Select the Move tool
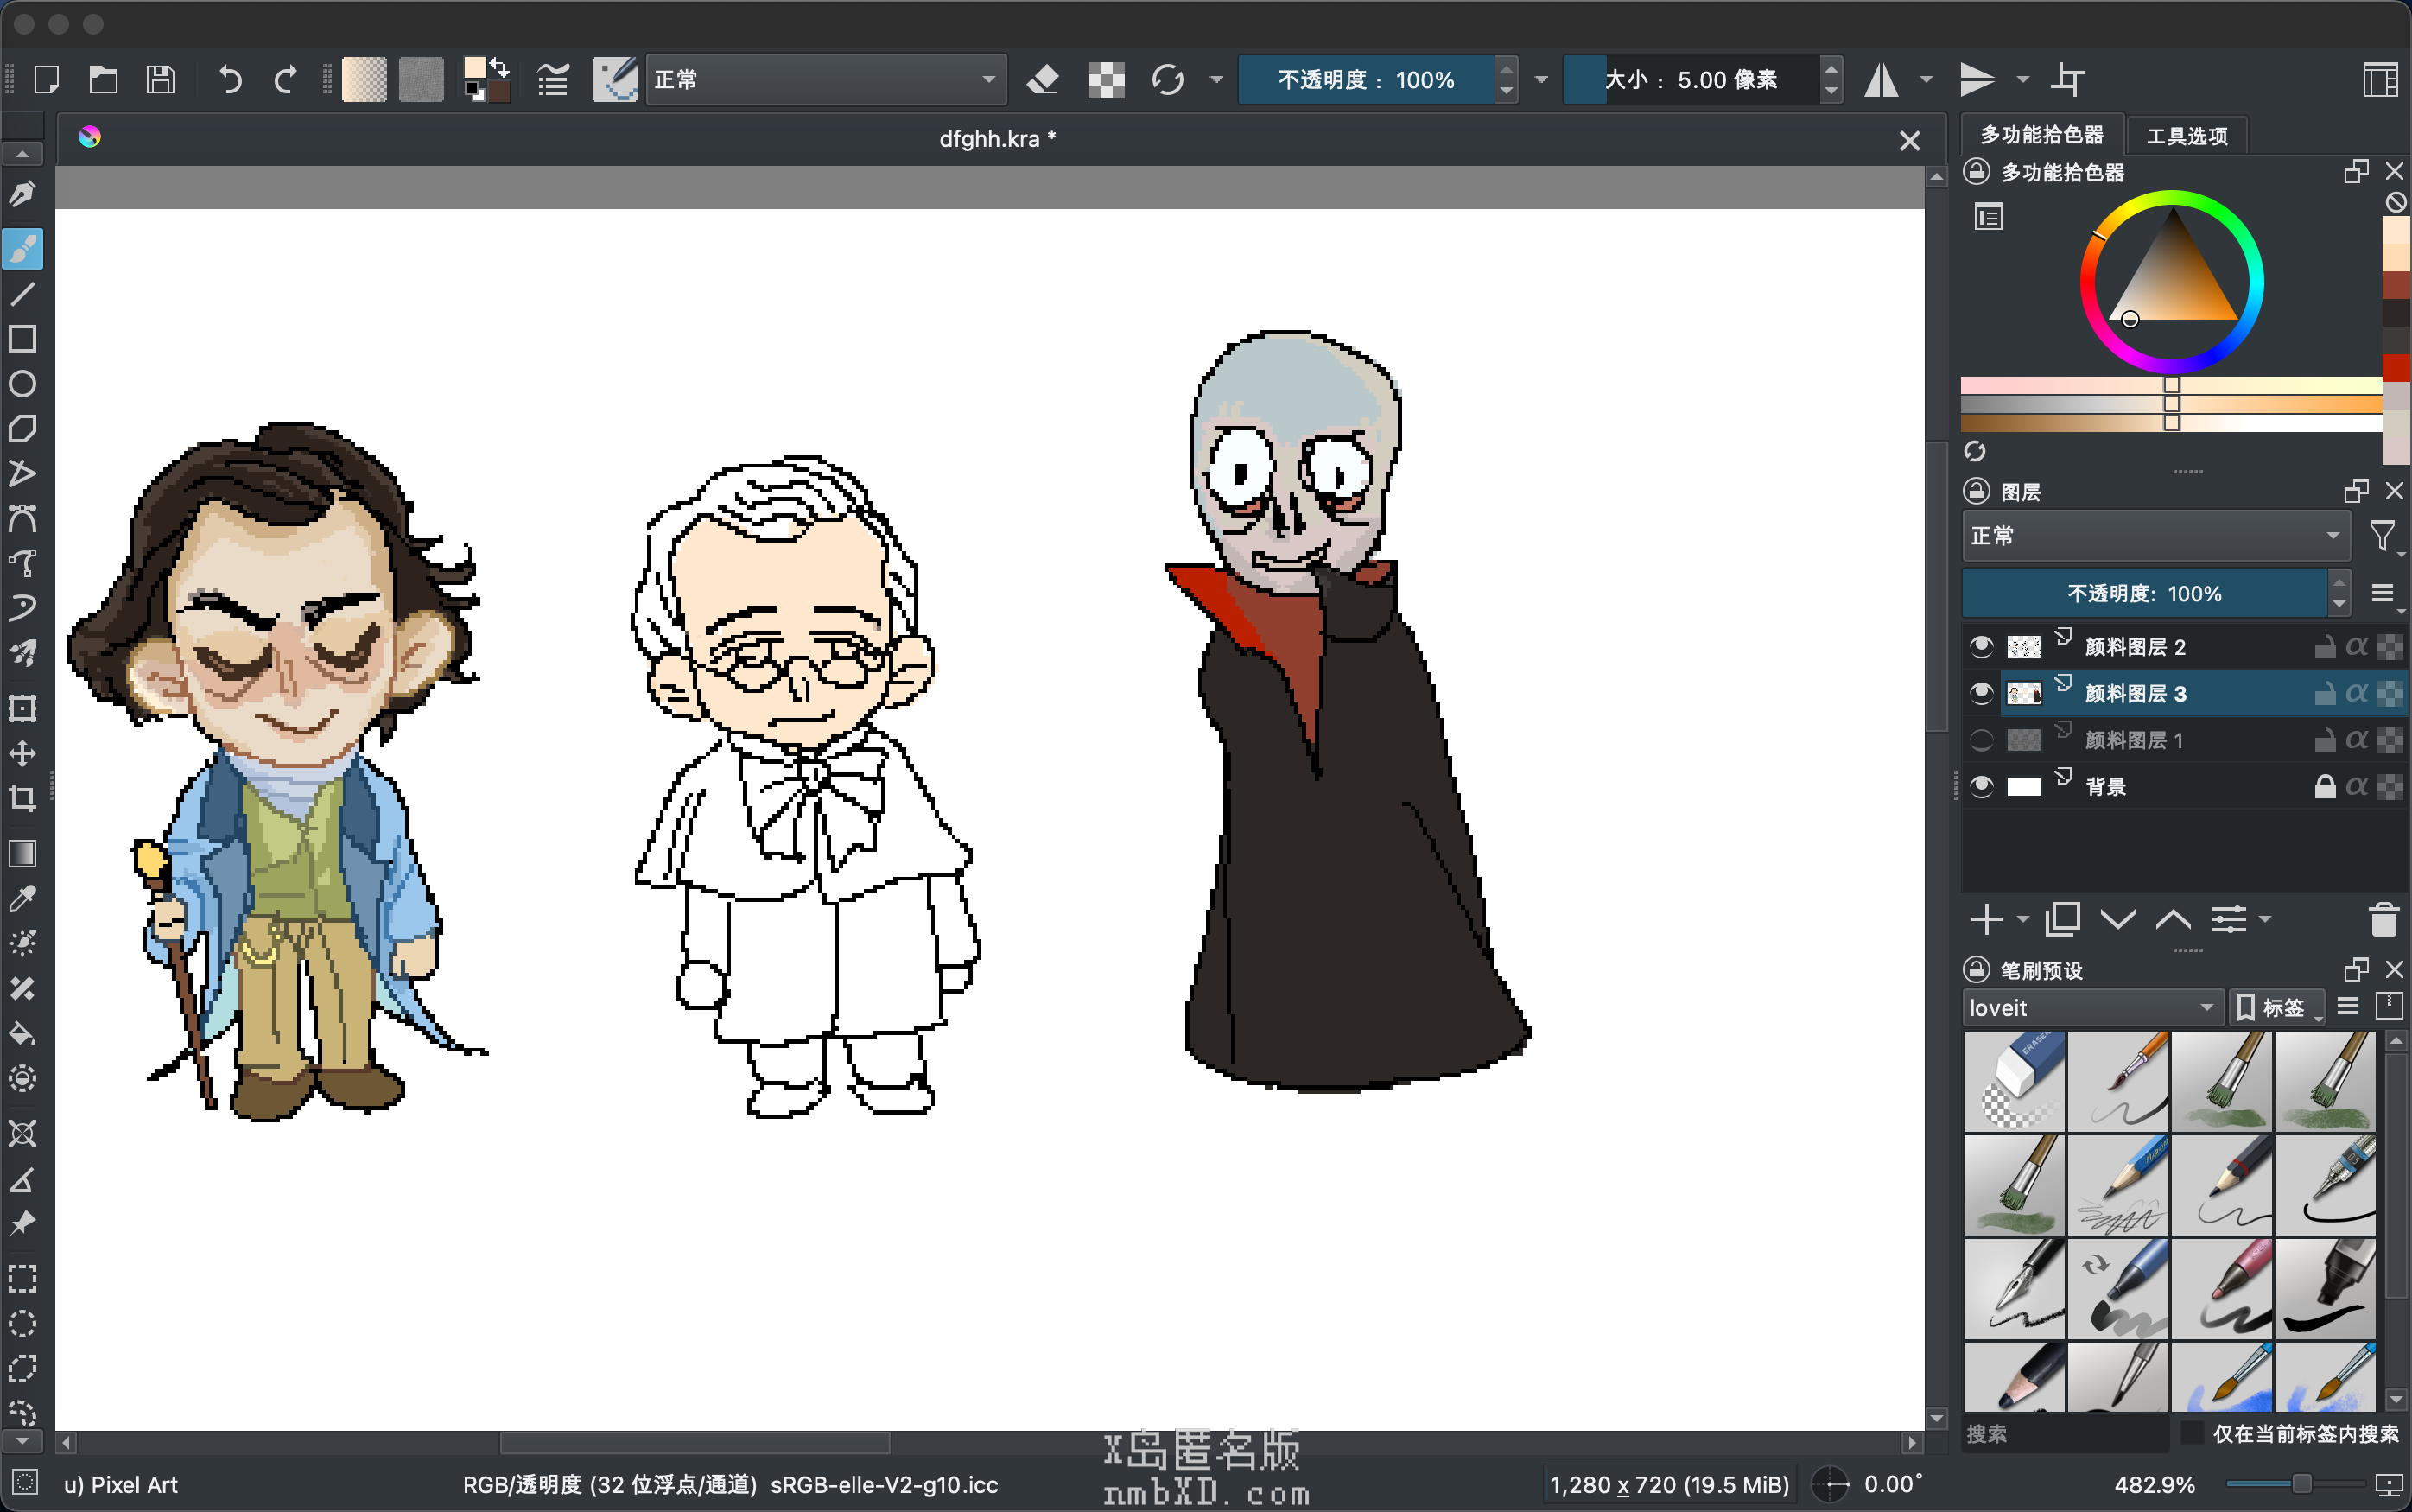The height and width of the screenshot is (1512, 2412). point(23,754)
